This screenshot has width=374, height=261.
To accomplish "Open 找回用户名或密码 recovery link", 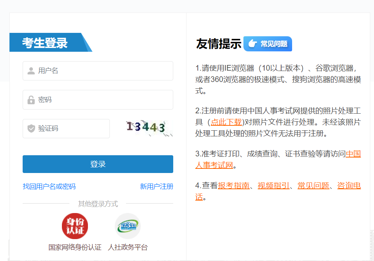I will coord(49,187).
